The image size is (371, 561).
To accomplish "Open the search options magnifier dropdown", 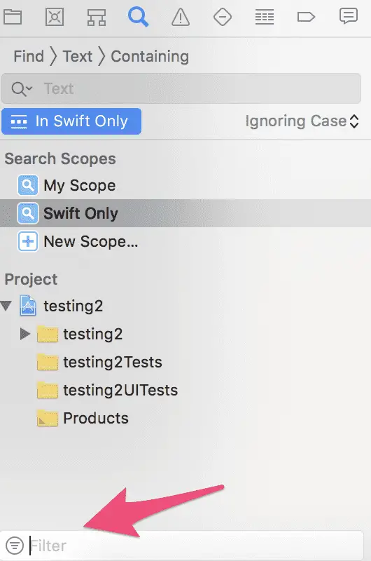I will 22,89.
